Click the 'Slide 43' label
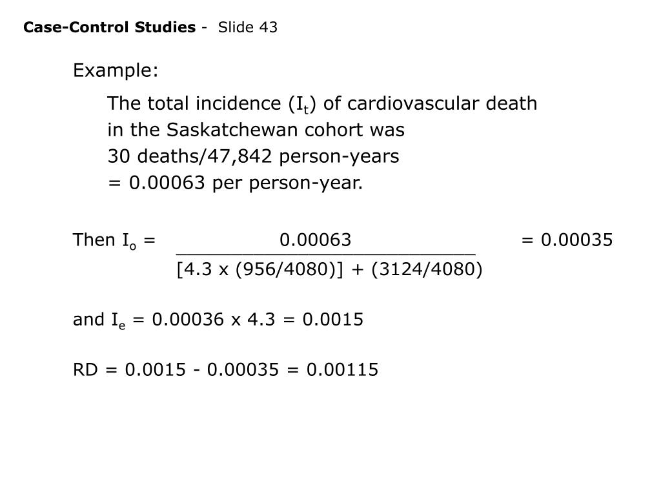 248,27
